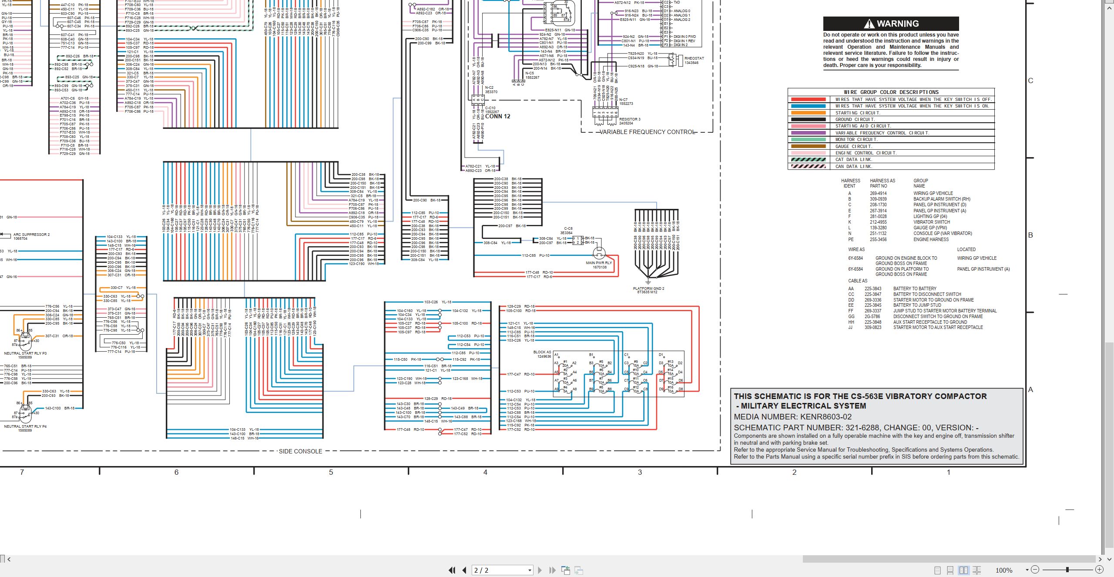Open the page number dropdown arrow
The height and width of the screenshot is (577, 1114).
[530, 570]
